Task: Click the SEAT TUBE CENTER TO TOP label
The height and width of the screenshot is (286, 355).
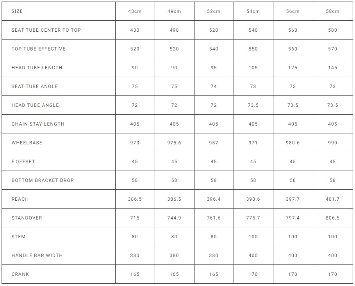Action: (46, 30)
